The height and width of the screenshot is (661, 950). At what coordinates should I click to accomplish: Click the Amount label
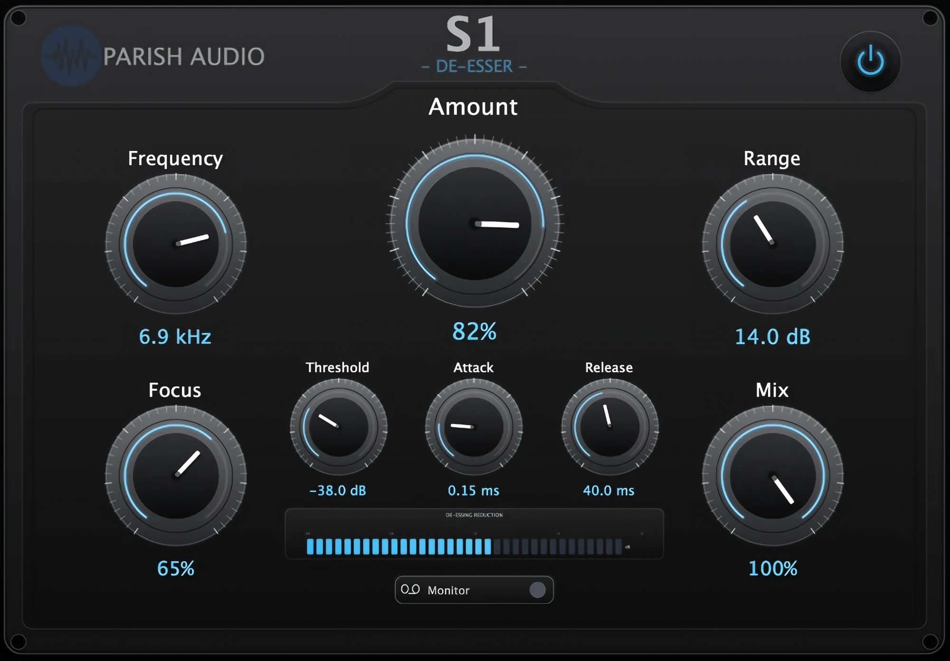pos(473,106)
